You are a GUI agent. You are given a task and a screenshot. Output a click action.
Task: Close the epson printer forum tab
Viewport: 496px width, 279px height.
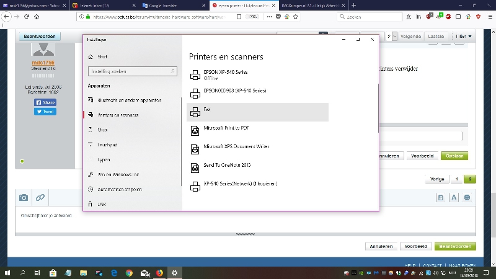click(x=273, y=6)
